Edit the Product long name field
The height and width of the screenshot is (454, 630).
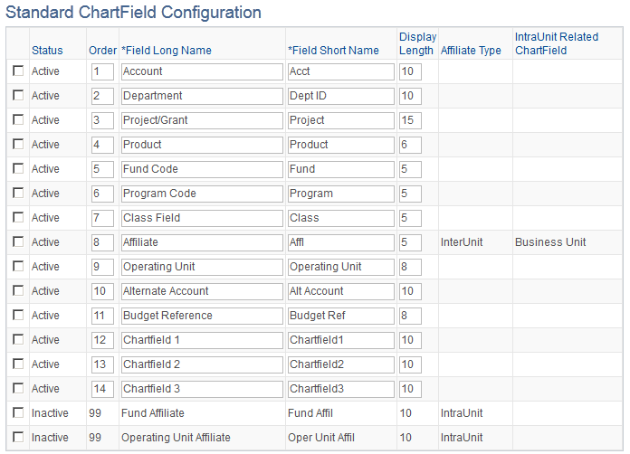(x=202, y=145)
